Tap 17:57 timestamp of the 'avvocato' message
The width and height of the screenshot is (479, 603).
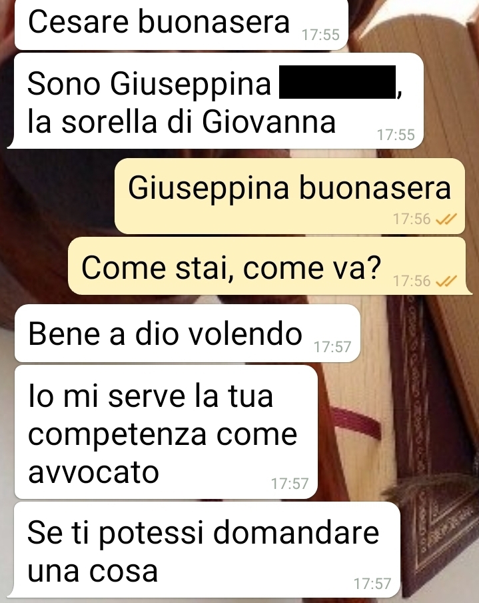pos(290,484)
